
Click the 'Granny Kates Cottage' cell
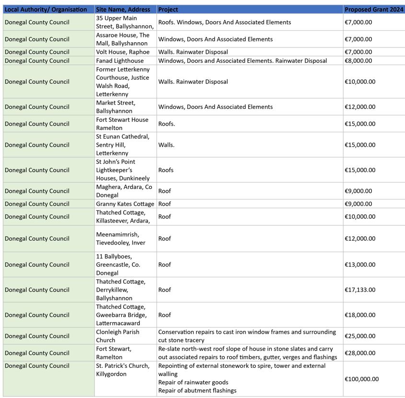(125, 204)
